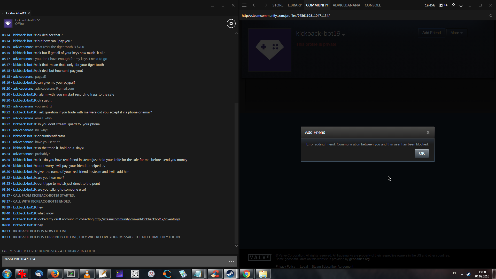This screenshot has height=279, width=496.
Task: Open Google Chrome from the taskbar
Action: (x=246, y=274)
